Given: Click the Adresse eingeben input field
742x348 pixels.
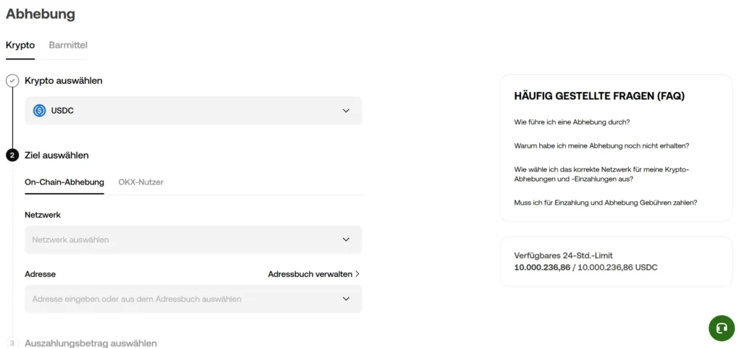Looking at the screenshot, I should coord(181,299).
